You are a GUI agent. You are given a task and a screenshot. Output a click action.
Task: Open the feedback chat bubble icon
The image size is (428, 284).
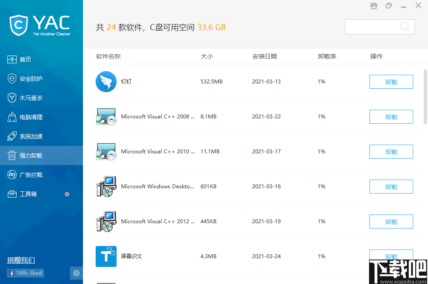click(x=389, y=6)
